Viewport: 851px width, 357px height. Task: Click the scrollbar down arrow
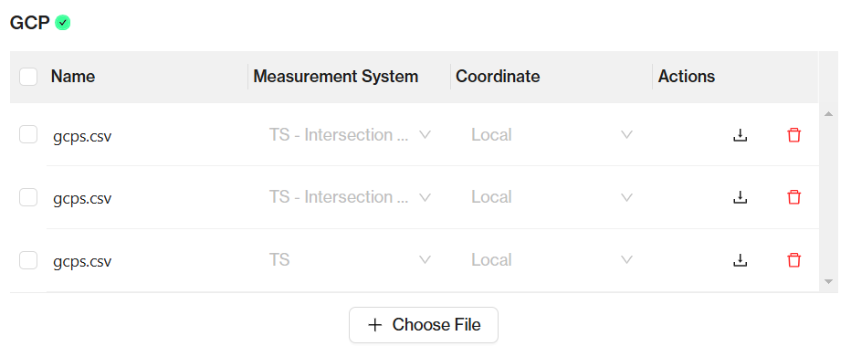pos(828,281)
